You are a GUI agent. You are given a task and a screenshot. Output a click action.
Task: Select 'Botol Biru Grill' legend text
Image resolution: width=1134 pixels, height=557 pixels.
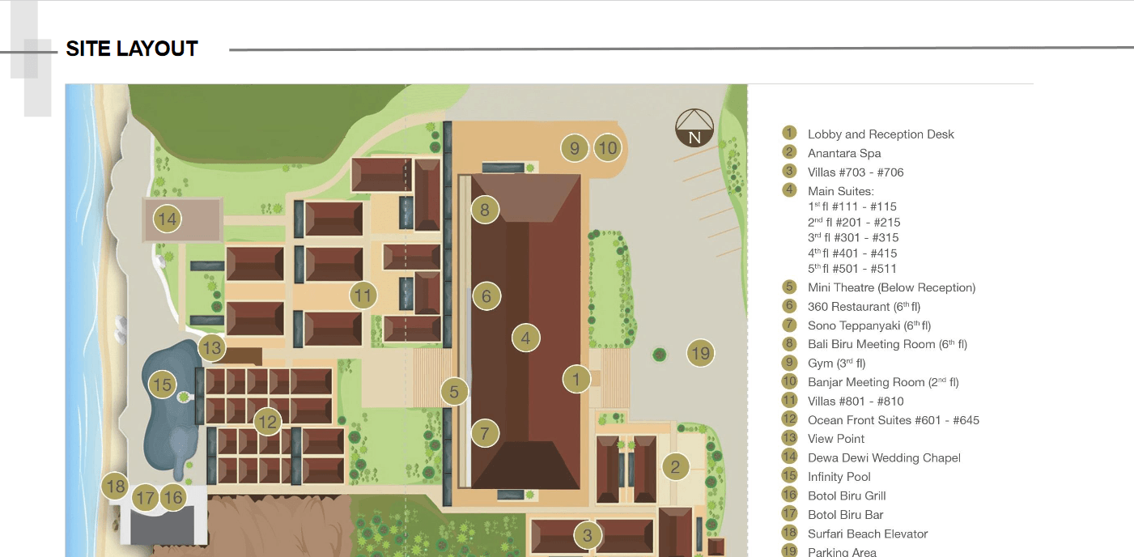point(847,495)
